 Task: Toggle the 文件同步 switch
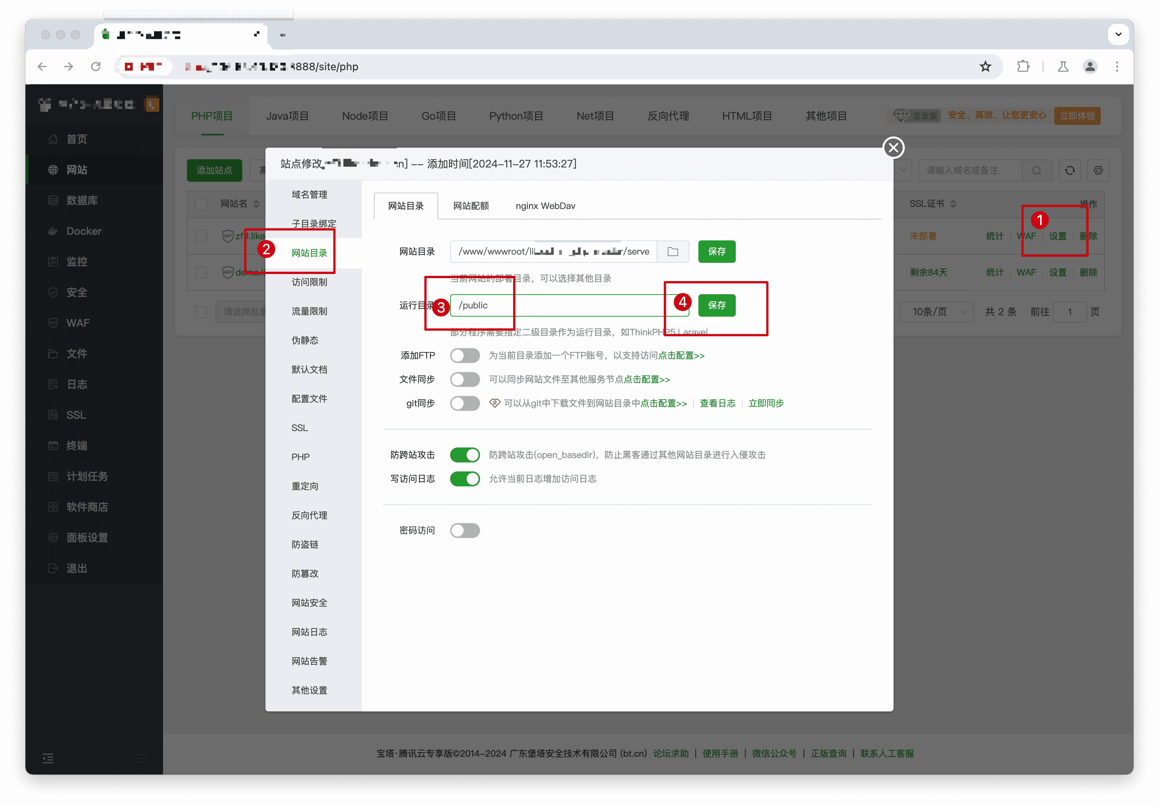tap(464, 379)
